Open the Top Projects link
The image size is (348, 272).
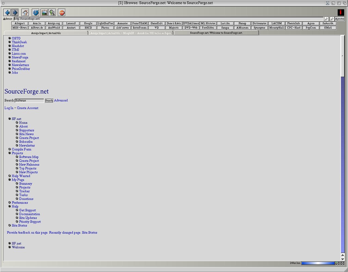pos(28,168)
